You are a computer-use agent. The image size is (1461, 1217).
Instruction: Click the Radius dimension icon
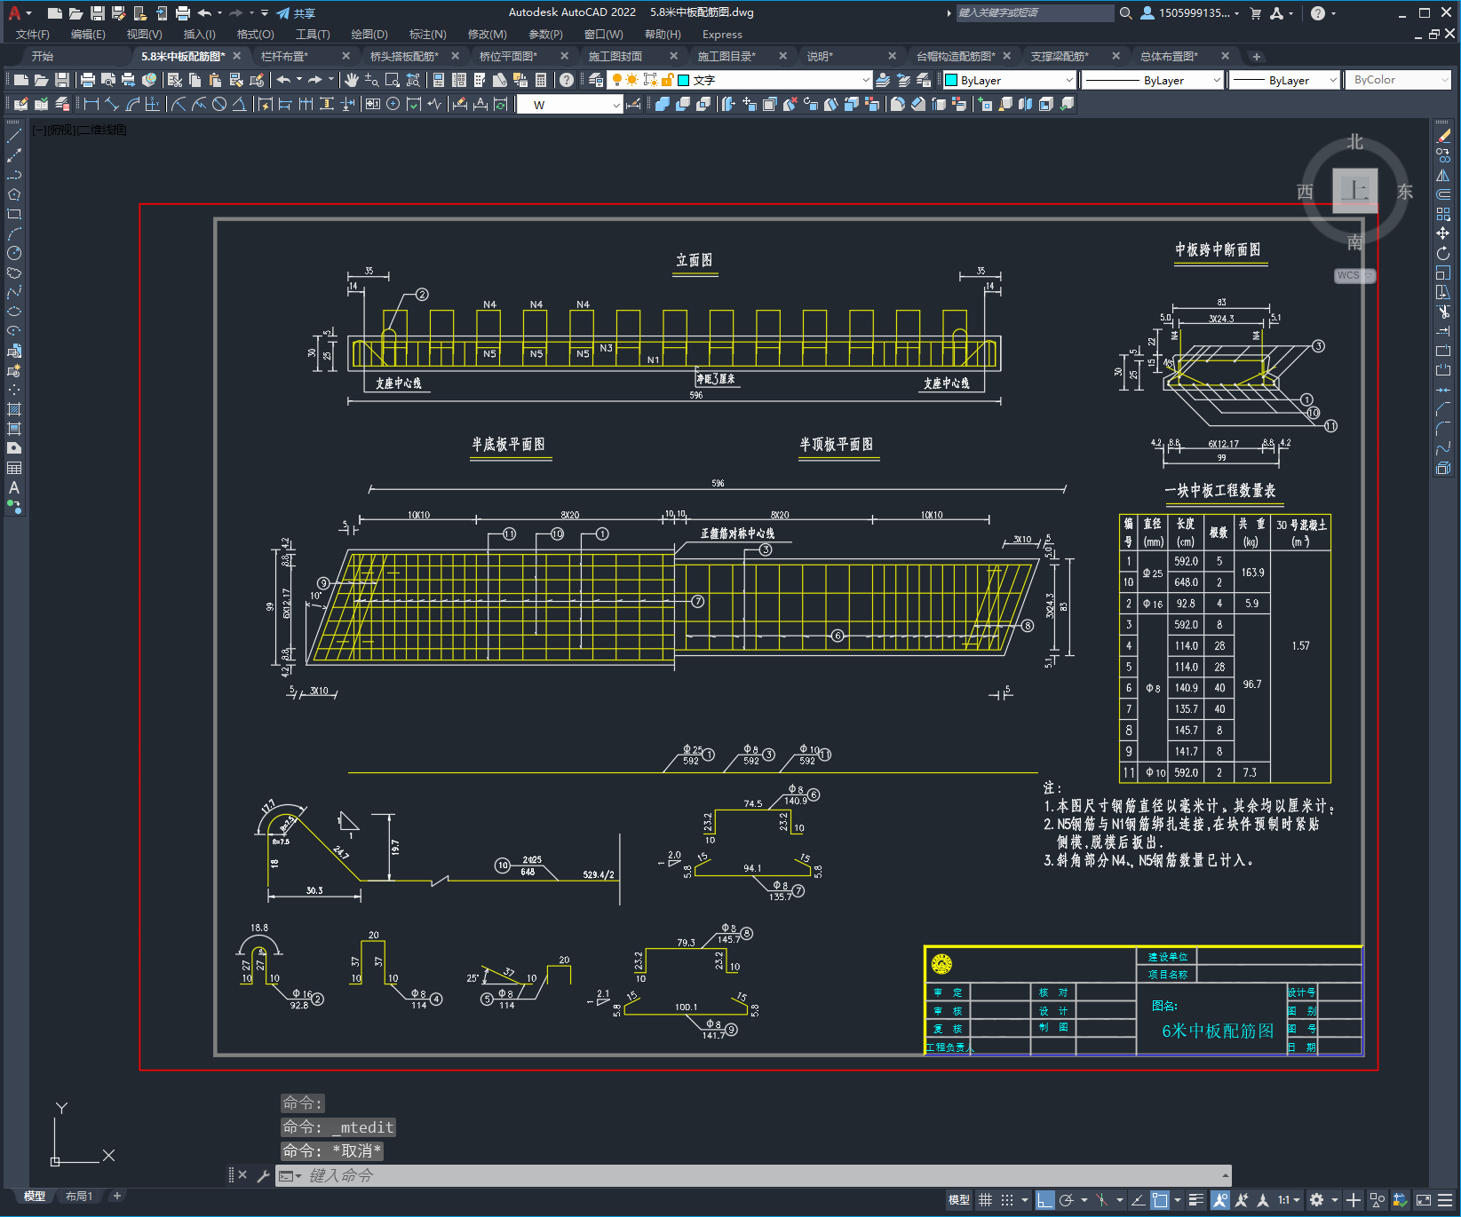[179, 104]
